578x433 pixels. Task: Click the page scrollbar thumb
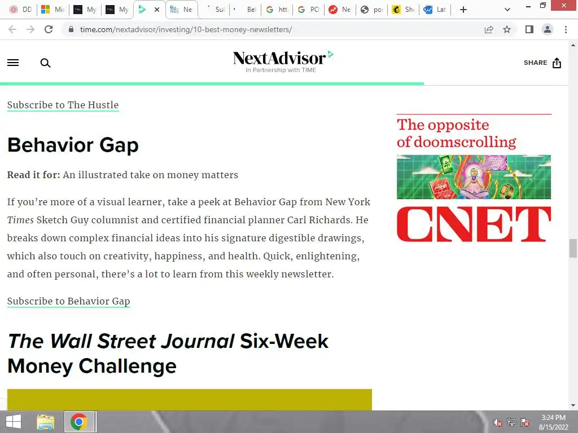tap(573, 249)
